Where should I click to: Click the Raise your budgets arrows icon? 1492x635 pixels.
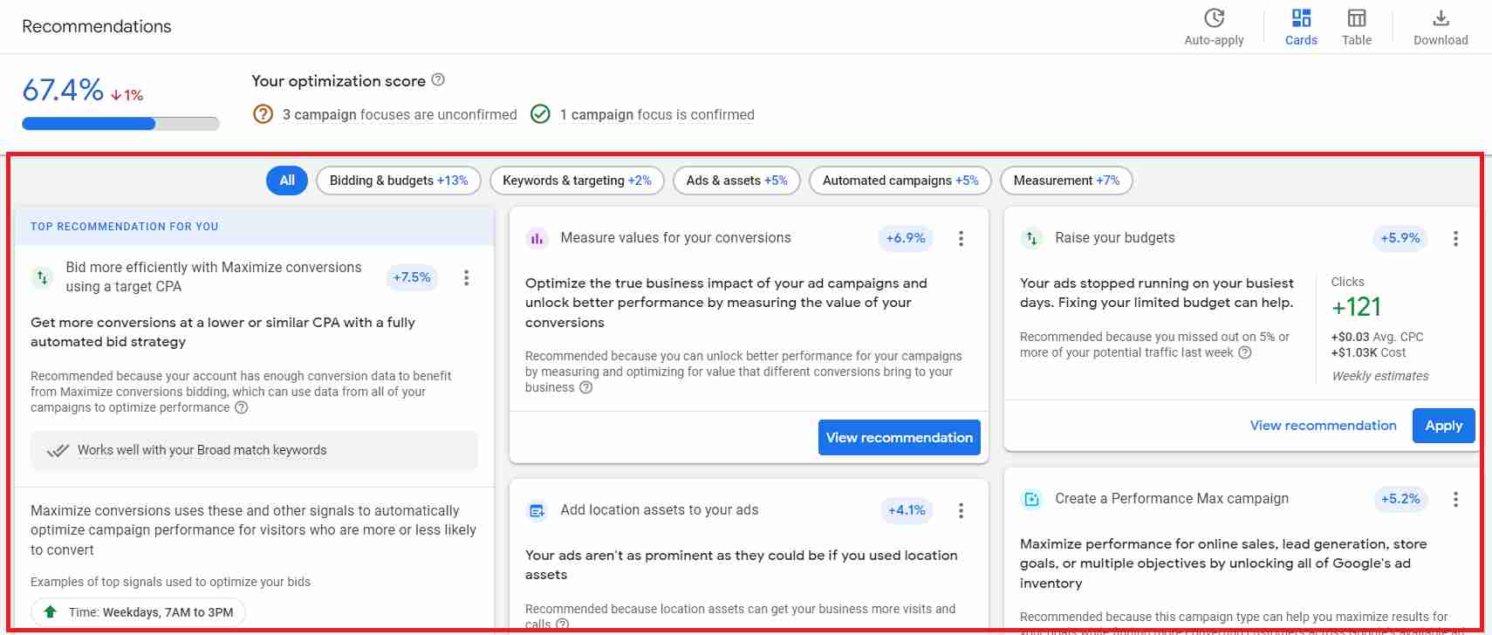[1031, 238]
